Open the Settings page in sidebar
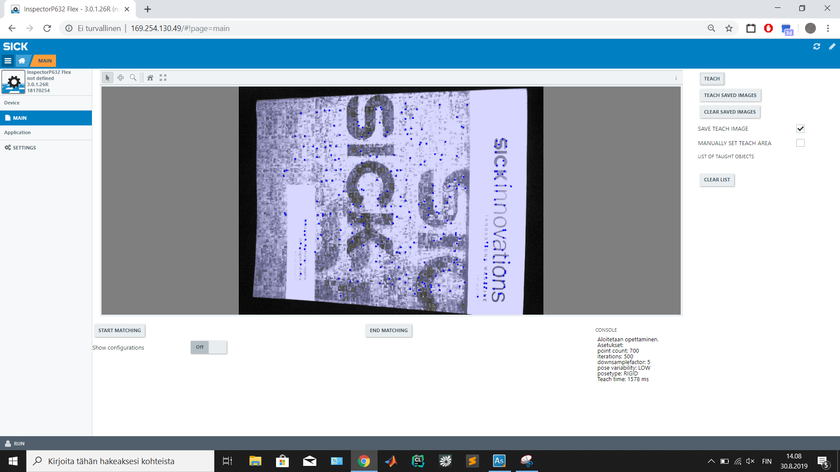Image resolution: width=840 pixels, height=472 pixels. coord(24,148)
